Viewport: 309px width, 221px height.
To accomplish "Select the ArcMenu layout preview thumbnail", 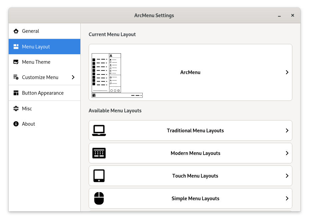I will point(117,76).
